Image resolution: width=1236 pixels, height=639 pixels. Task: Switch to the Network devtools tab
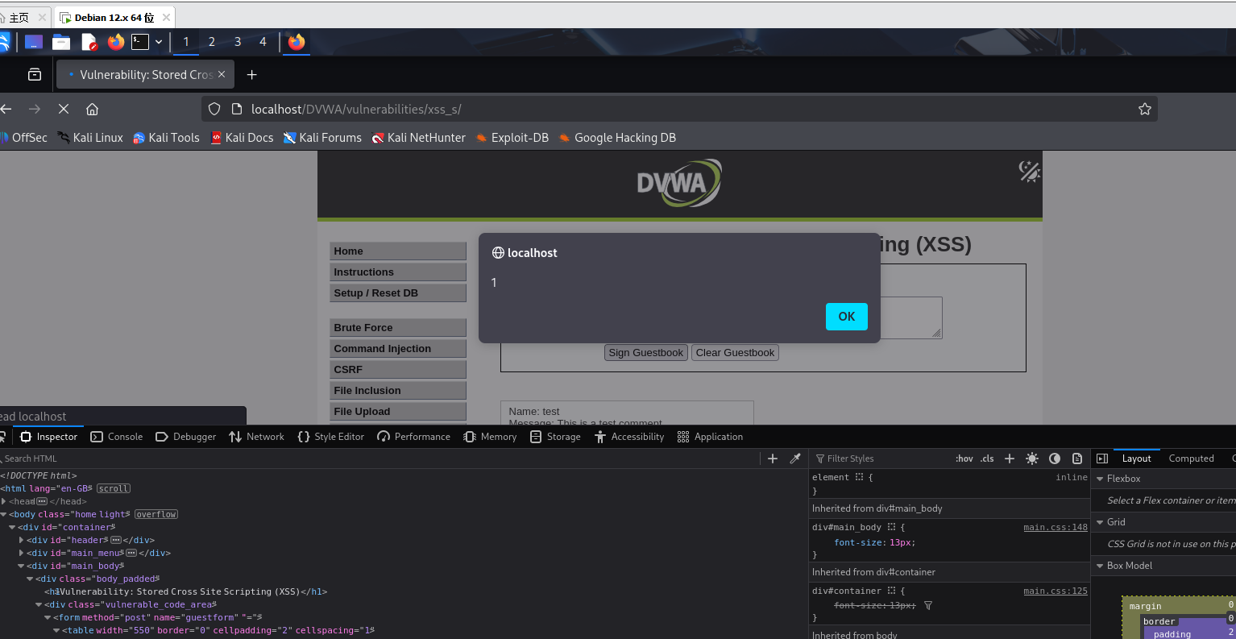coord(256,437)
